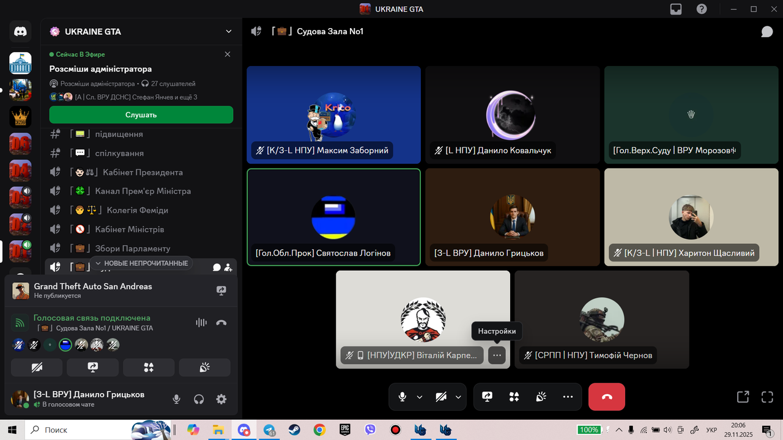
Task: Toggle microphone mute in the call bar
Action: [x=402, y=397]
